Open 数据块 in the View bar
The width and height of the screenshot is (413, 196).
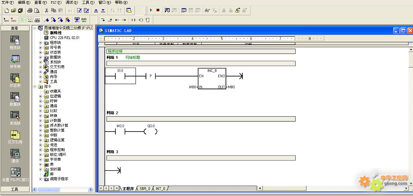(15, 99)
